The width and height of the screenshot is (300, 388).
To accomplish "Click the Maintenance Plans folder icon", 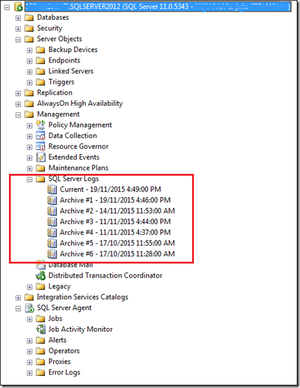I will coord(40,168).
